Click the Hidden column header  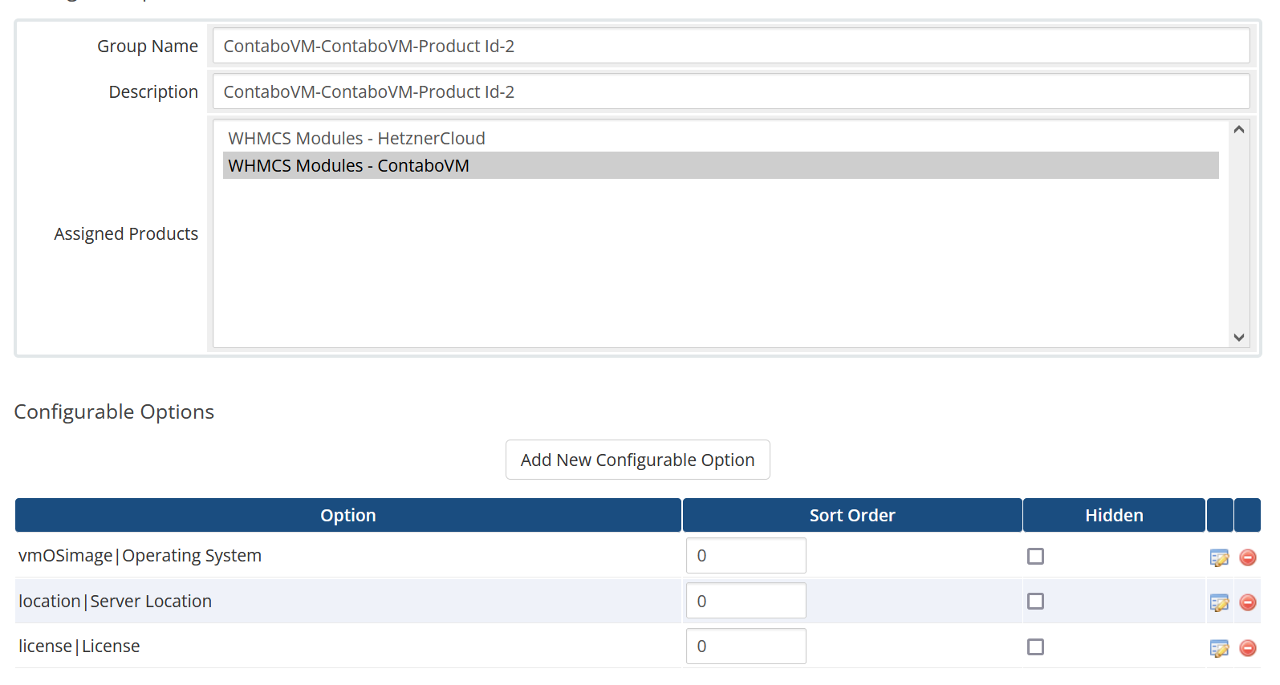coord(1114,515)
